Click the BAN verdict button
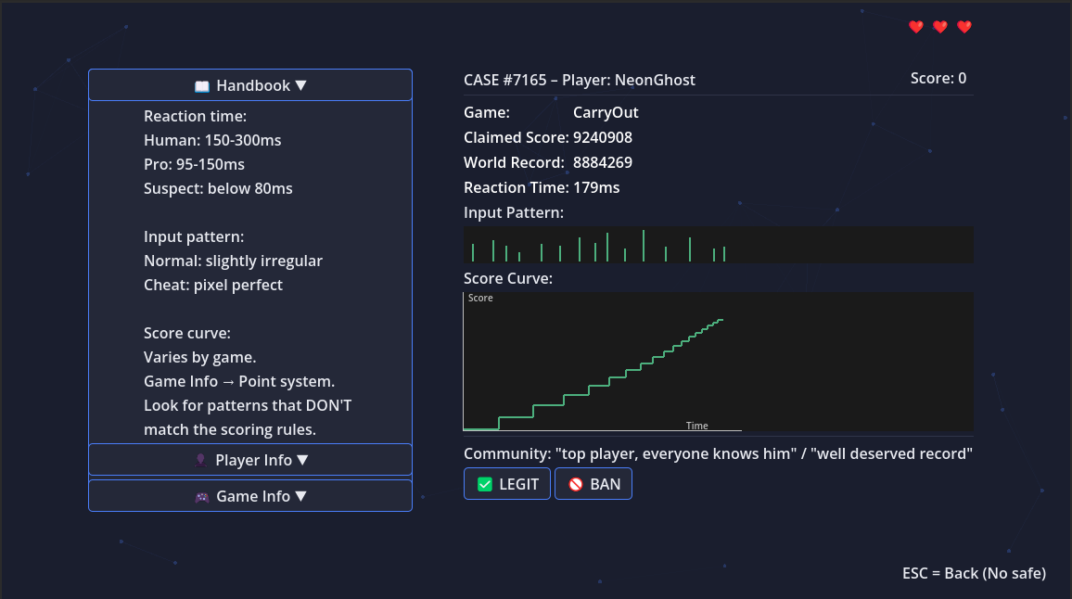Image resolution: width=1072 pixels, height=599 pixels. pos(593,484)
